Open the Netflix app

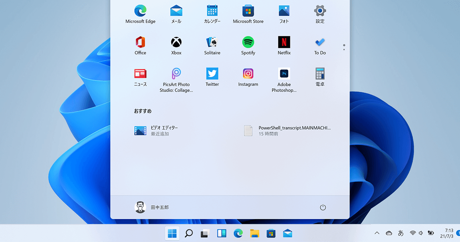(x=284, y=46)
